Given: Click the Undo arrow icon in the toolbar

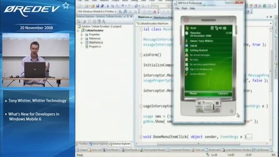Looking at the screenshot, I should tap(122, 6).
